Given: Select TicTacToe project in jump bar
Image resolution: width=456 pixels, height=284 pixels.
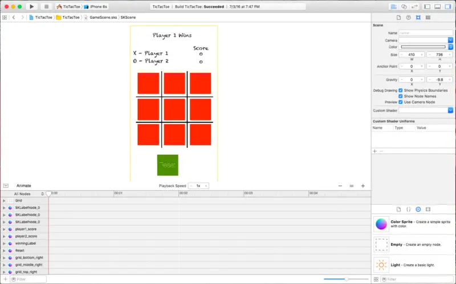Looking at the screenshot, I should 40,18.
